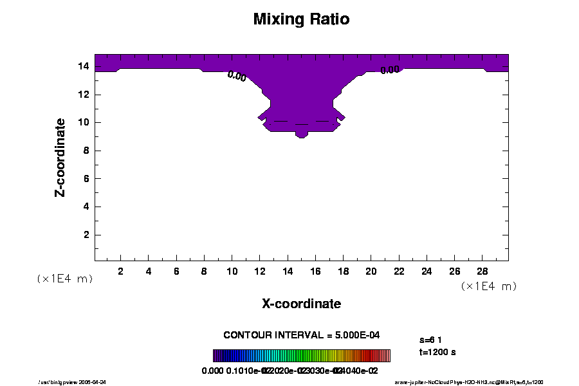Click the X-axis tick label 28

coord(482,271)
